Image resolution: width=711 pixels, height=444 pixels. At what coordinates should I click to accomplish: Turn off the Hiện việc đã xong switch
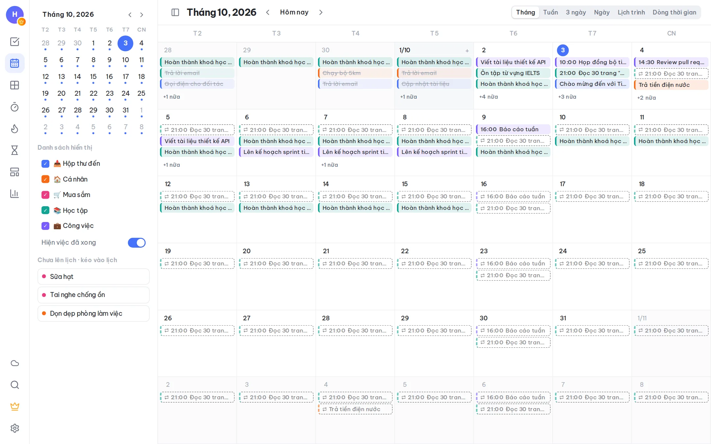[x=137, y=243]
